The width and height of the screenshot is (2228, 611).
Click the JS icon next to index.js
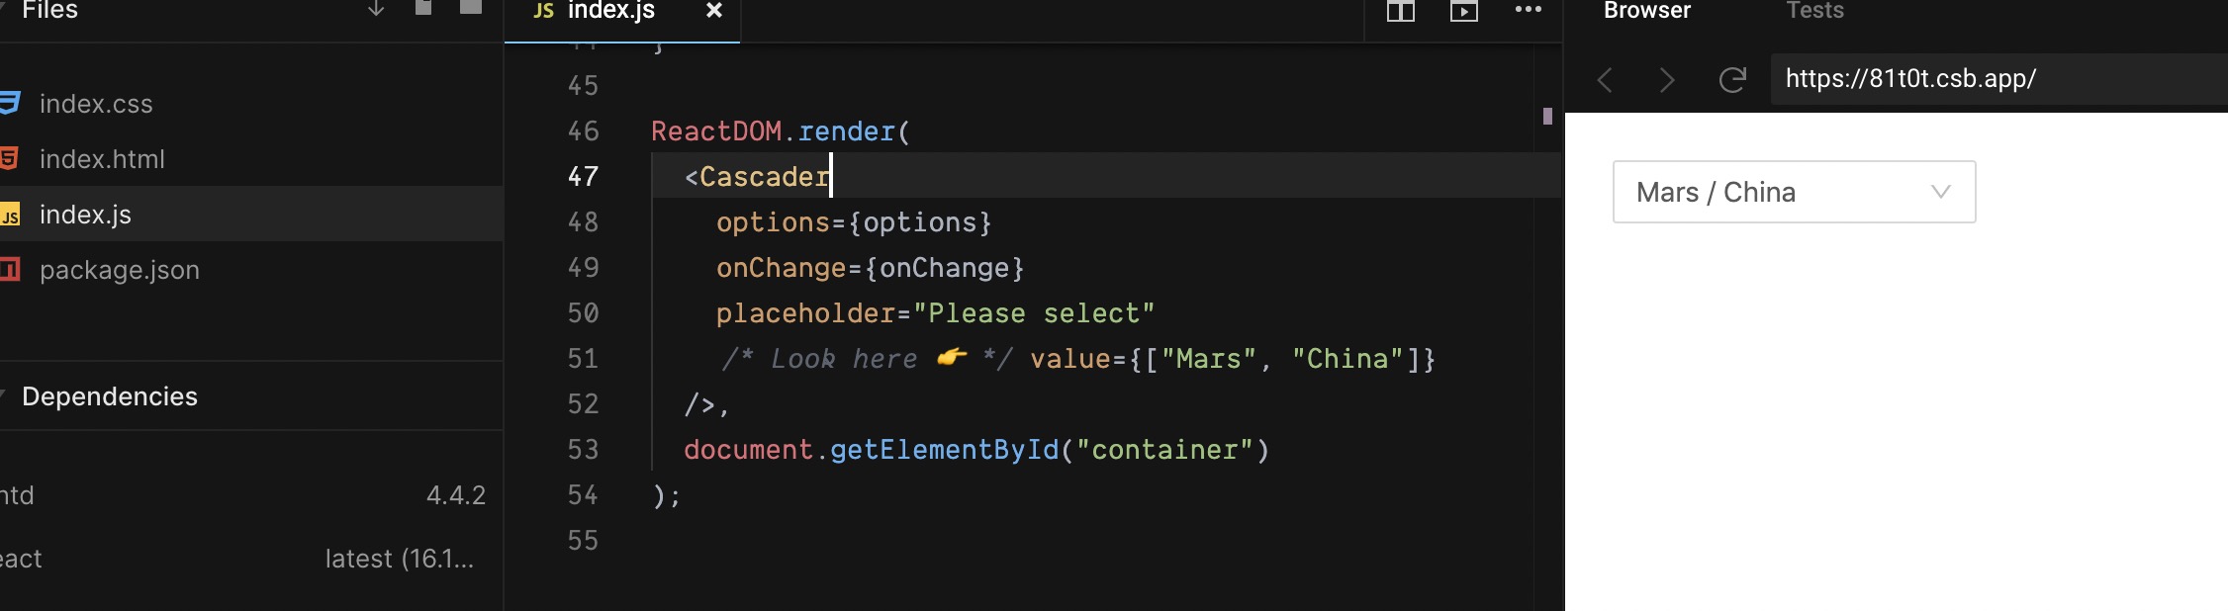12,214
